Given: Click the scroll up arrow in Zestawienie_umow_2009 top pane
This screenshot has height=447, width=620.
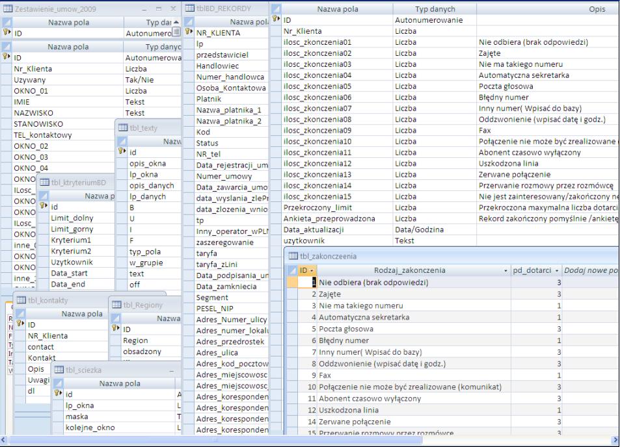Looking at the screenshot, I should coord(176,23).
